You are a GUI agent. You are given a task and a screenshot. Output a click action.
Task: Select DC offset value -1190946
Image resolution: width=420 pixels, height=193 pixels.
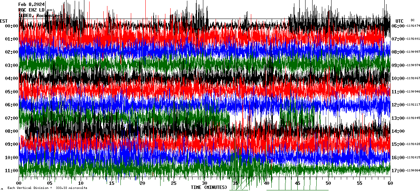click(413, 92)
